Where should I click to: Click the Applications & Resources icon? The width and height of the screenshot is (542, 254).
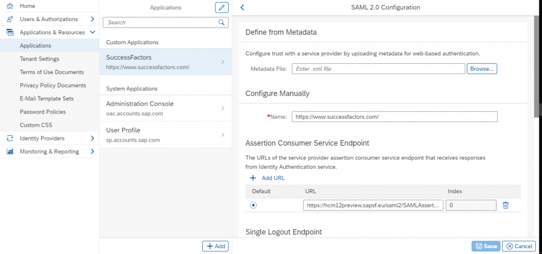[x=10, y=32]
